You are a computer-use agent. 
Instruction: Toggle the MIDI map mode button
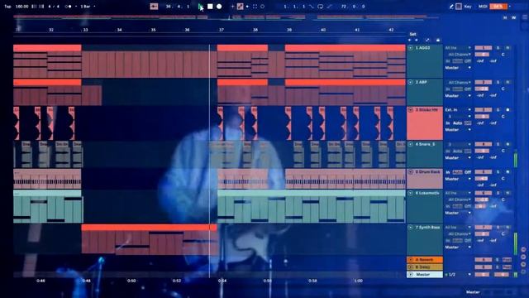tap(483, 7)
